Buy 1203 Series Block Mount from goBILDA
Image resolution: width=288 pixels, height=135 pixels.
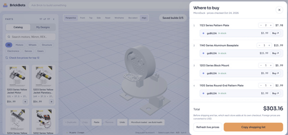(x=275, y=73)
